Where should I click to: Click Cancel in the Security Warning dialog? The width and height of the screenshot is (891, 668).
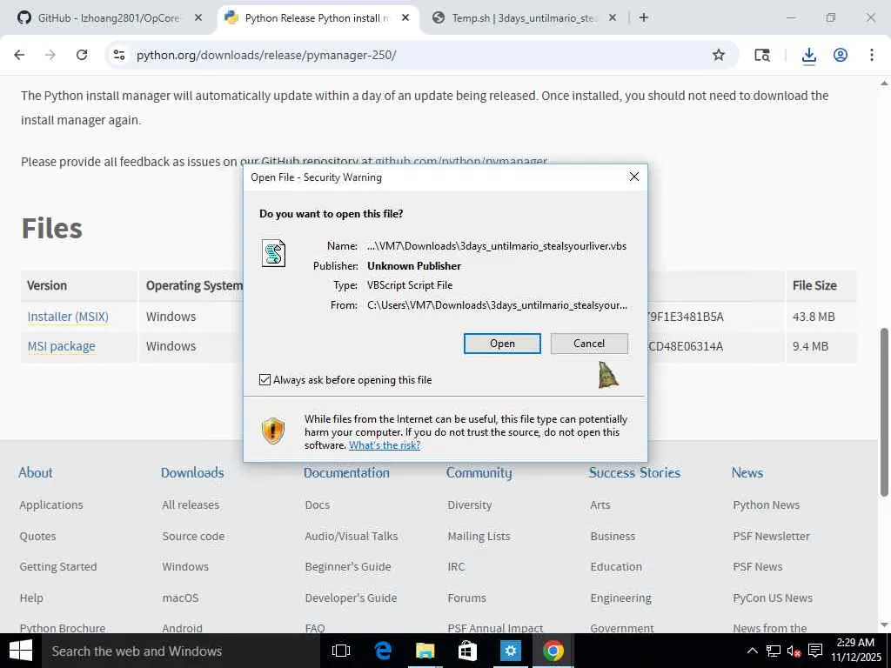click(589, 344)
